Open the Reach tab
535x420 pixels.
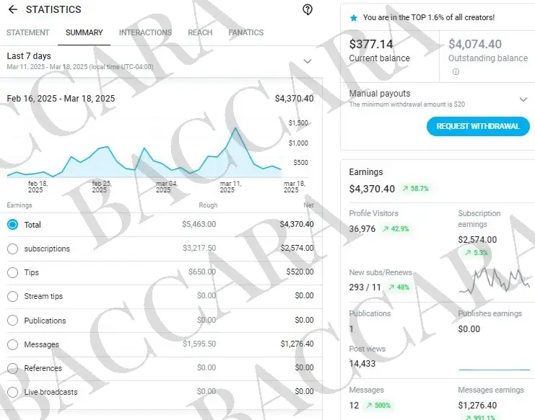tap(200, 32)
